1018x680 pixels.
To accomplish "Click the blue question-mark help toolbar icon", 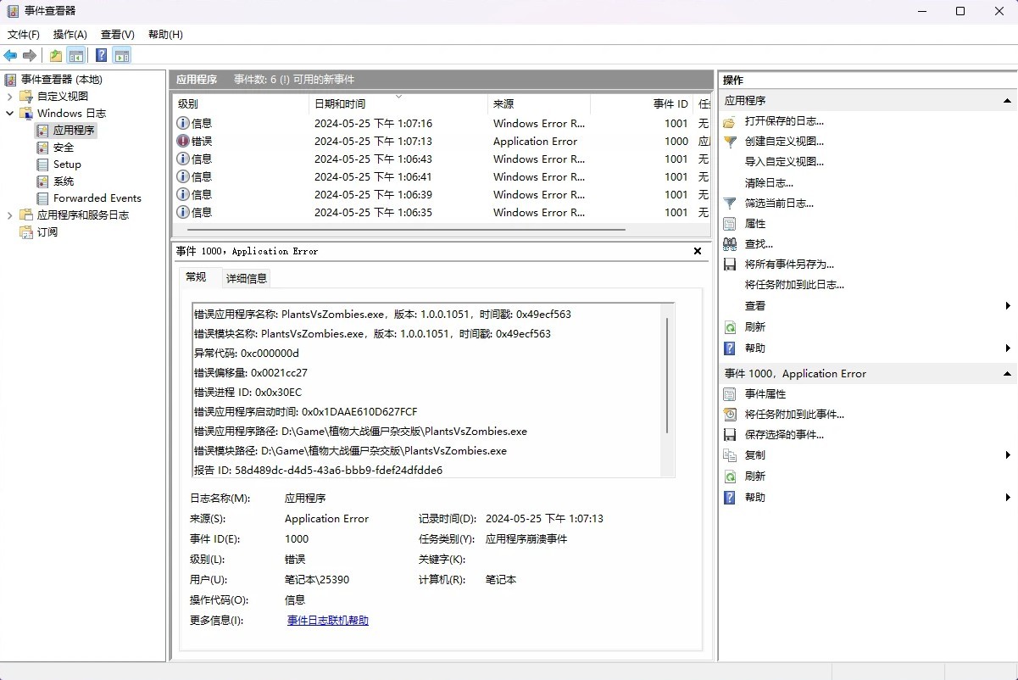I will point(100,55).
